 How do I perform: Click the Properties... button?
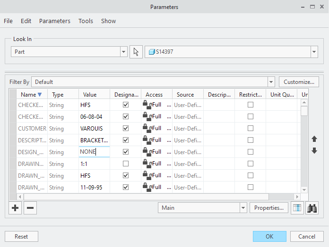[x=269, y=208]
